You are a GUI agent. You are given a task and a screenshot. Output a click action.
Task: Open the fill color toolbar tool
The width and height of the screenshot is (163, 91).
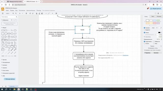pyautogui.click(x=37, y=13)
